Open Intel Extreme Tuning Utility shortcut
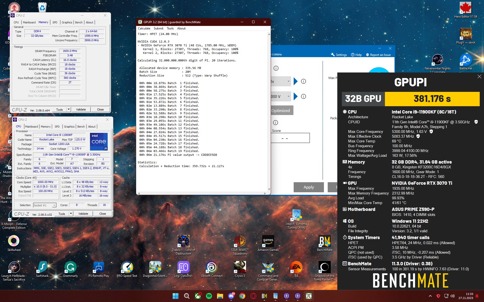Image resolution: width=484 pixels, height=302 pixels. pyautogui.click(x=296, y=219)
